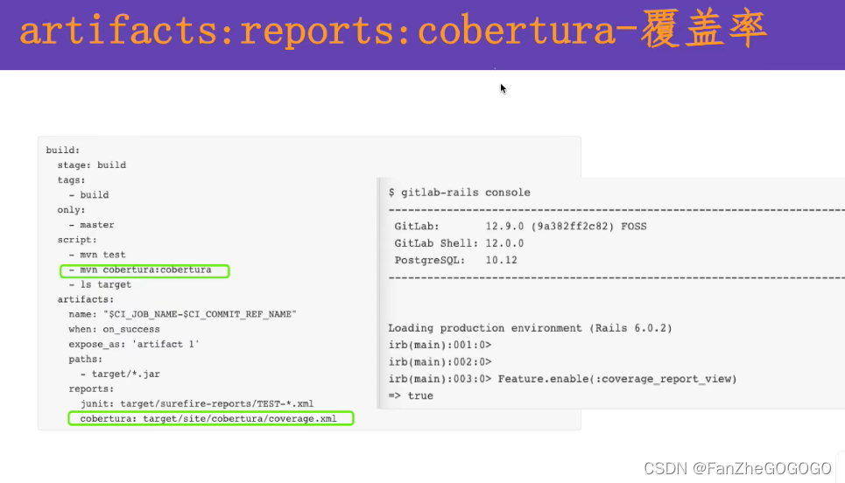Click the slide title 'artifacts:reports:cobertura-覆盖率'
The width and height of the screenshot is (845, 483).
click(x=393, y=31)
